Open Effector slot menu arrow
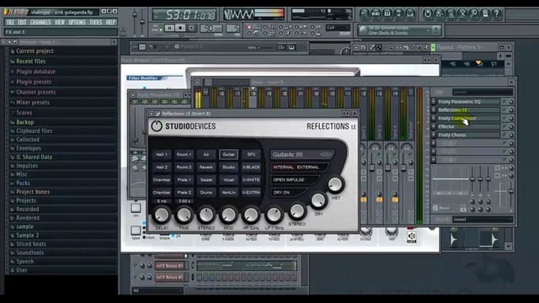The image size is (539, 303). click(x=434, y=126)
